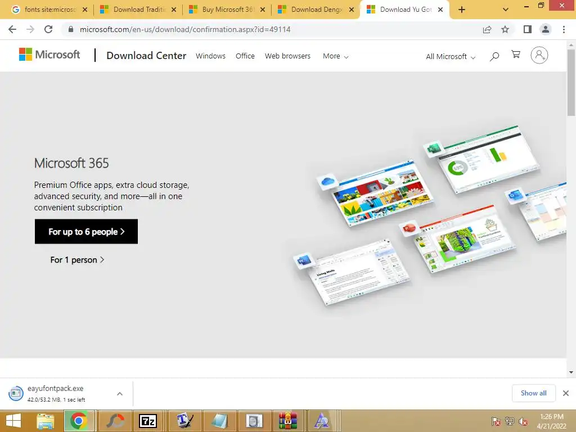Screen dimensions: 576x432
Task: Click the page vertical scrollbar thumb
Action: [571, 82]
